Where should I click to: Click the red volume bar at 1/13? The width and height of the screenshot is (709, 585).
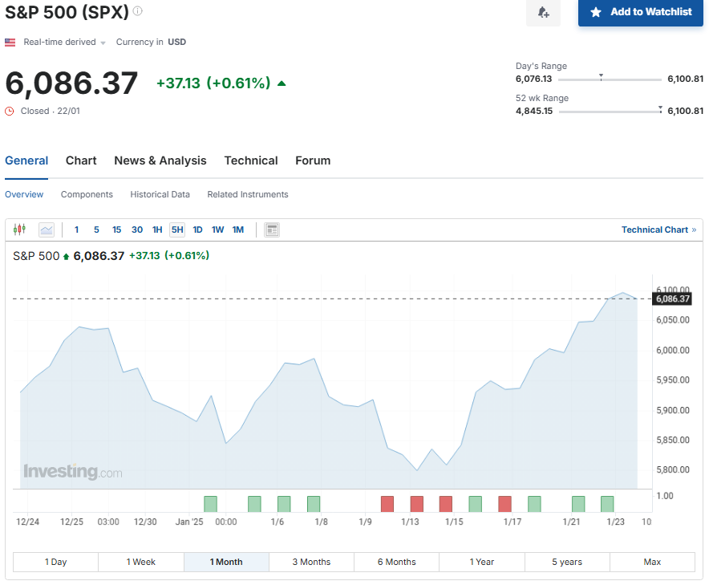point(417,504)
